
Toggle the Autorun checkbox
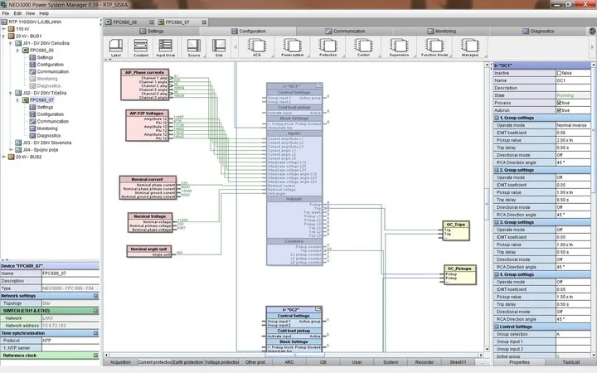tap(559, 110)
